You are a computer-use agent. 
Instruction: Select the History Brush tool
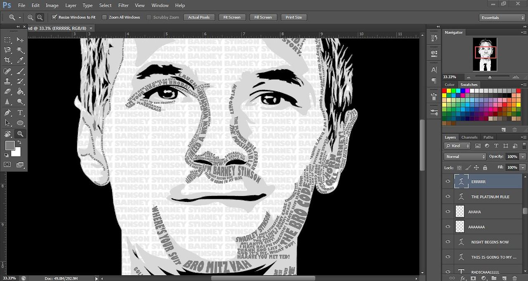[20, 81]
